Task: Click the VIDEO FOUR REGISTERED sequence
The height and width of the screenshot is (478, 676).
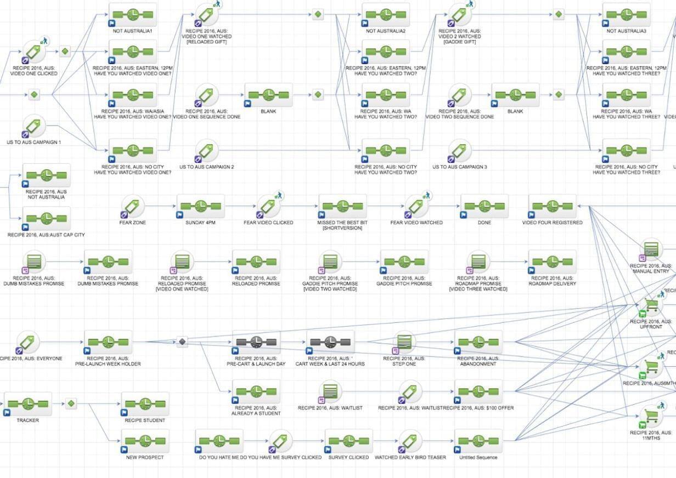Action: [x=552, y=207]
